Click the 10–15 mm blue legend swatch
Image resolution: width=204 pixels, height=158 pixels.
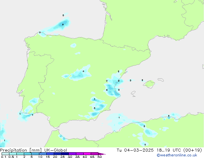tap(42, 154)
